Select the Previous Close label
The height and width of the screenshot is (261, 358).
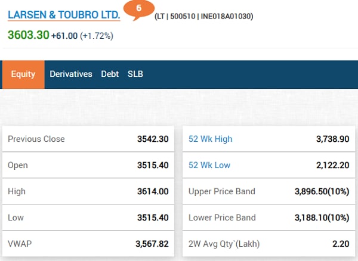(36, 139)
